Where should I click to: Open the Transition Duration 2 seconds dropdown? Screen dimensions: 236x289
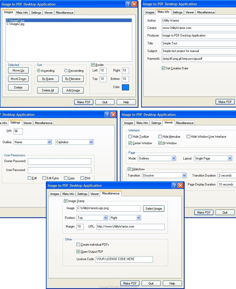click(227, 176)
